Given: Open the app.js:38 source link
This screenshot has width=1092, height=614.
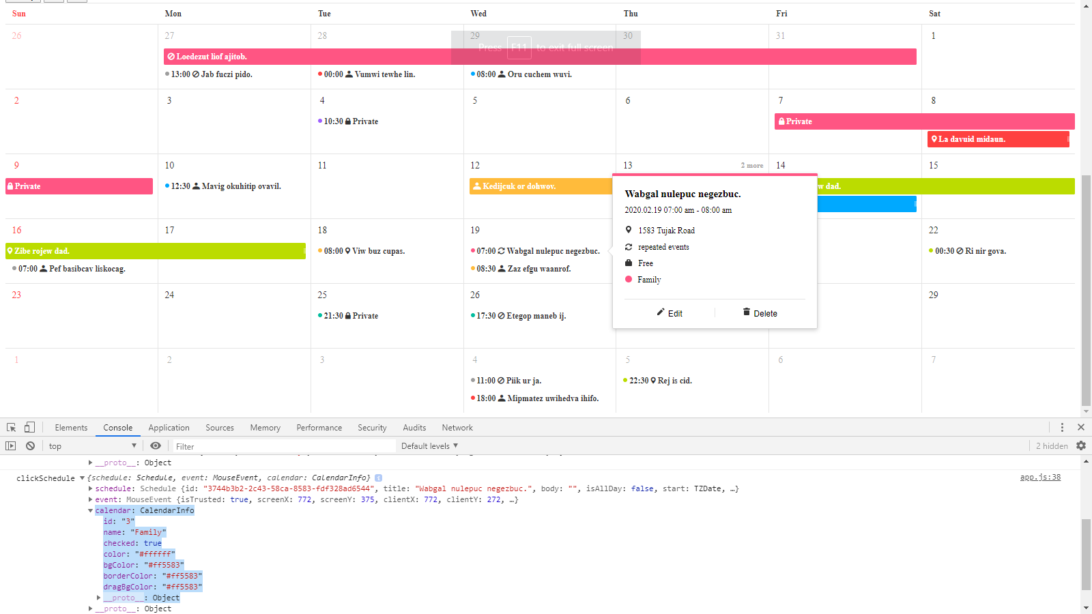Looking at the screenshot, I should [1039, 478].
